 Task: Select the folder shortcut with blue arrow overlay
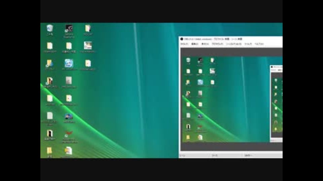[x=50, y=65]
